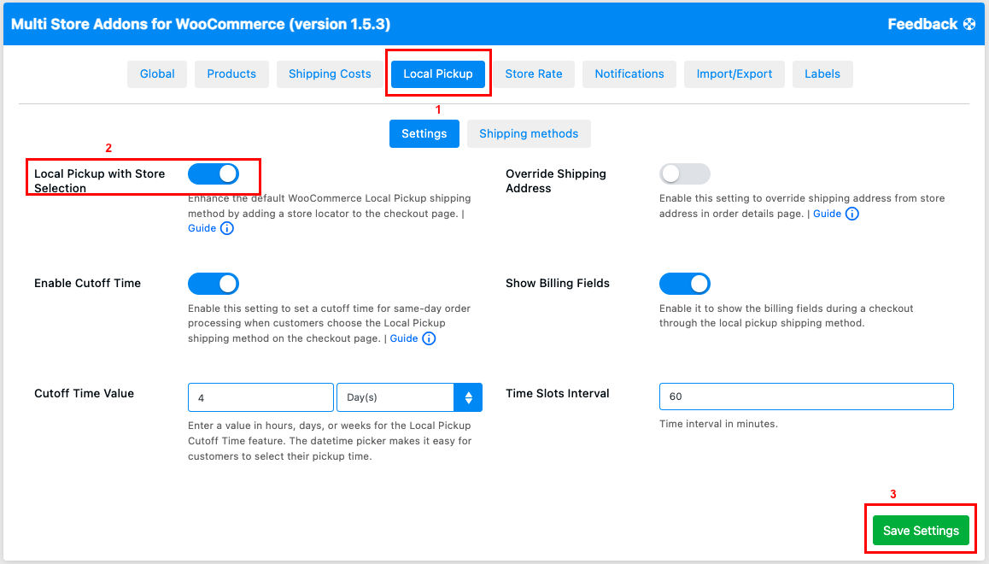Click the Feedback text link
This screenshot has height=564, width=989.
tap(922, 24)
